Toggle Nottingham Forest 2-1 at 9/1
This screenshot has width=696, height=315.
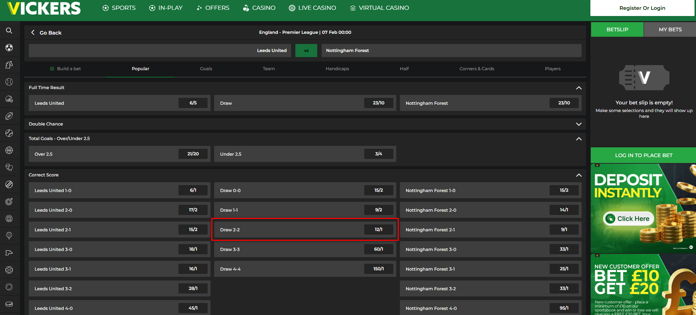click(x=491, y=230)
